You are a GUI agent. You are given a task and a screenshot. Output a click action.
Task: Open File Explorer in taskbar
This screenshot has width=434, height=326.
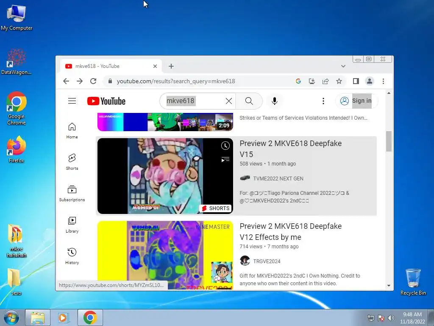(38, 318)
